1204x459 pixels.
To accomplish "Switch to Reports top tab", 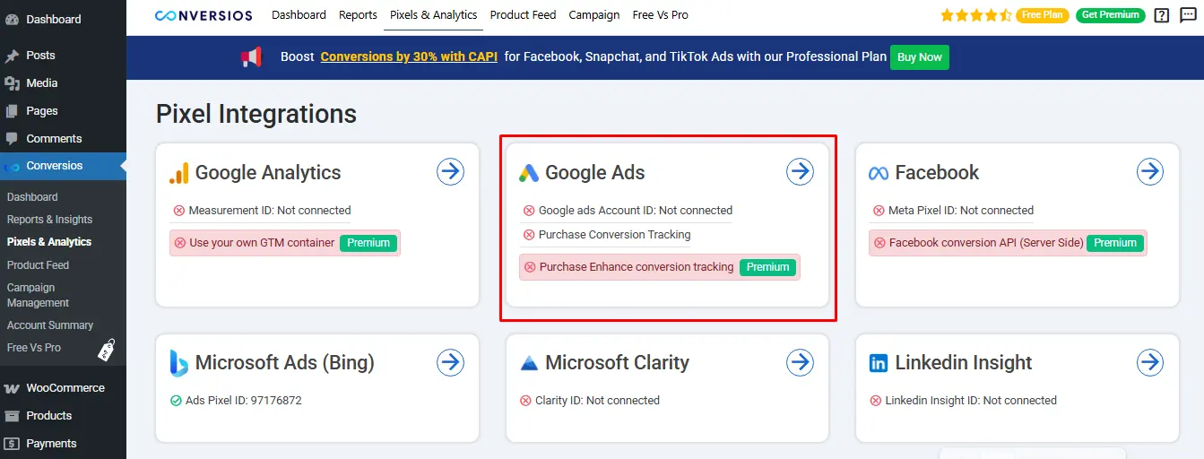I will click(x=358, y=15).
